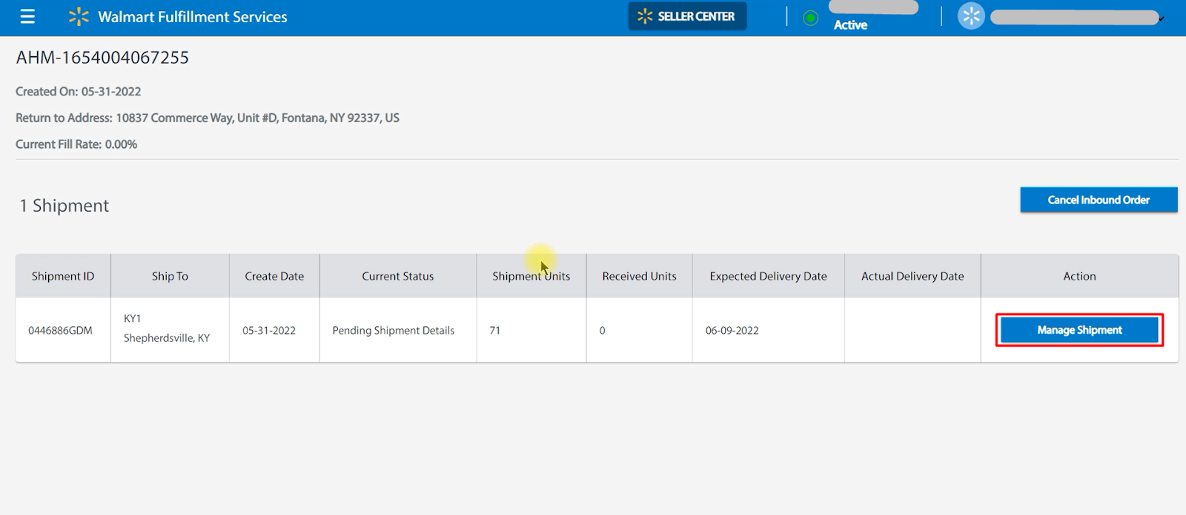
Task: Click the Action column header
Action: (1079, 276)
